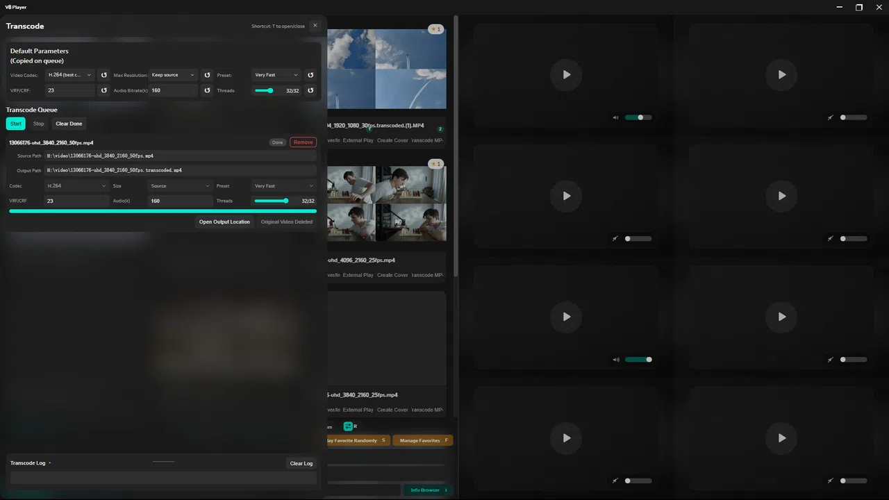Open the queue item's Codec dropdown
This screenshot has width=889, height=500.
pos(76,186)
